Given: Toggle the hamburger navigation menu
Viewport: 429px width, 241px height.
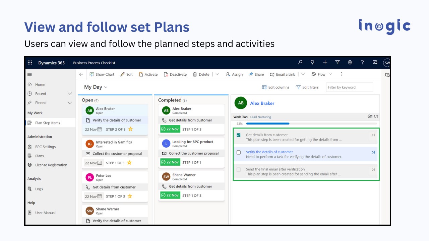Looking at the screenshot, I should 29,75.
